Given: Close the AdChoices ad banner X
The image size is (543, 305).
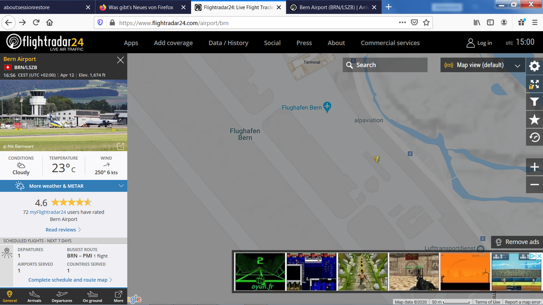Looking at the screenshot, I should 539,256.
